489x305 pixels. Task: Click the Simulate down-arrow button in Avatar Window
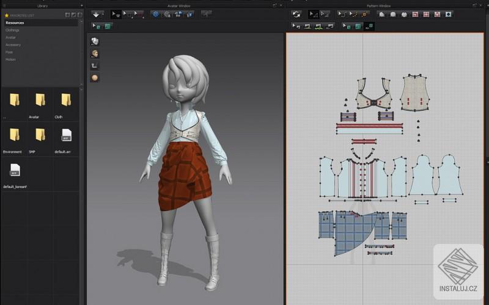pos(97,14)
